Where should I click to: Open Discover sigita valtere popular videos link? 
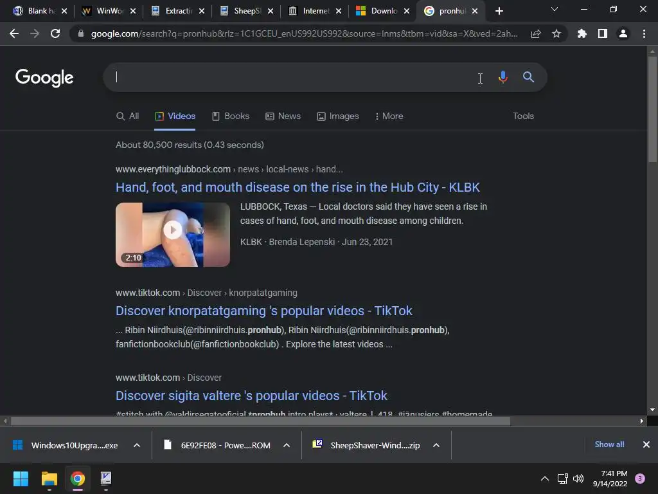click(x=251, y=396)
